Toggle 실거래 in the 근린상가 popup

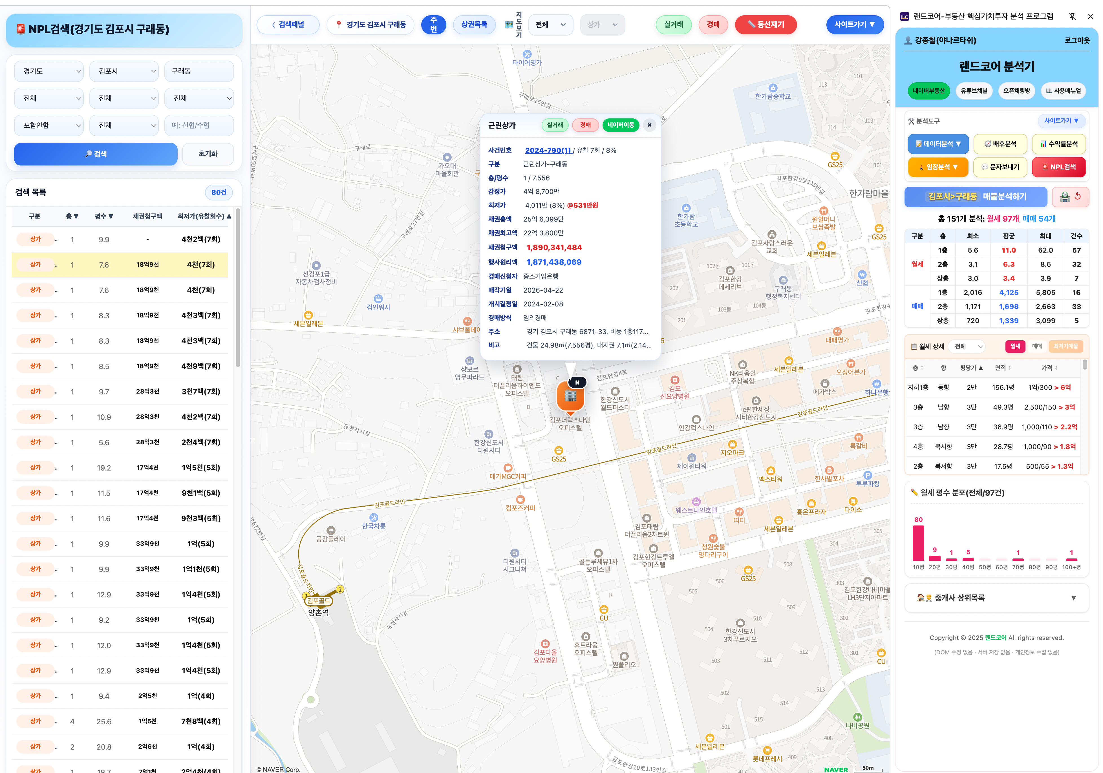[x=555, y=125]
